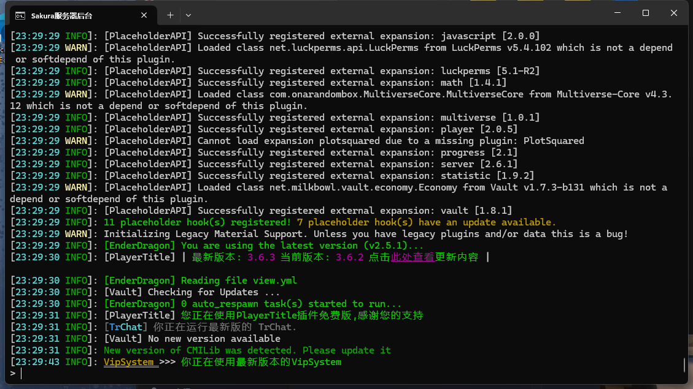Viewport: 693px width, 389px height.
Task: Click the 'player [2.0.5]' expansion line
Action: (x=264, y=129)
